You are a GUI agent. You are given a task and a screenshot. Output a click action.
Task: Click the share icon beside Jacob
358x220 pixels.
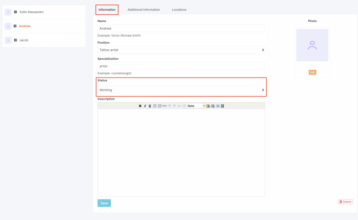[x=15, y=40]
